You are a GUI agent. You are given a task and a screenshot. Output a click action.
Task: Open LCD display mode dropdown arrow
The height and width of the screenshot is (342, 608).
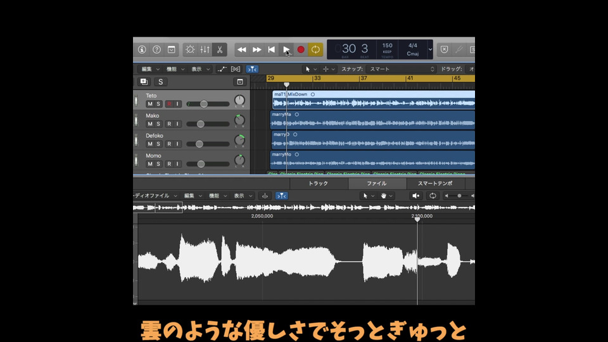[x=430, y=49]
